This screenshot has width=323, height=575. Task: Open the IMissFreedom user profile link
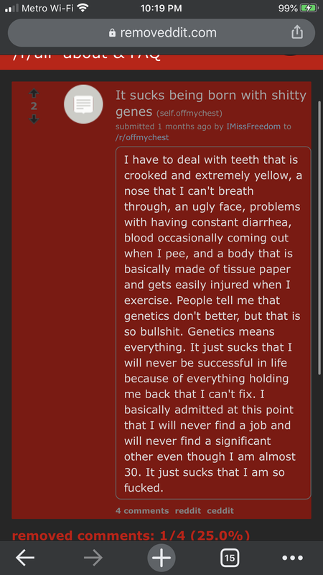253,126
